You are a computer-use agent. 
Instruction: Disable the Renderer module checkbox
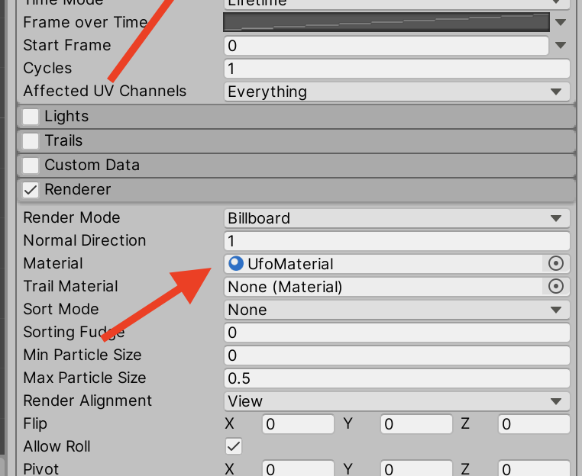pyautogui.click(x=31, y=190)
